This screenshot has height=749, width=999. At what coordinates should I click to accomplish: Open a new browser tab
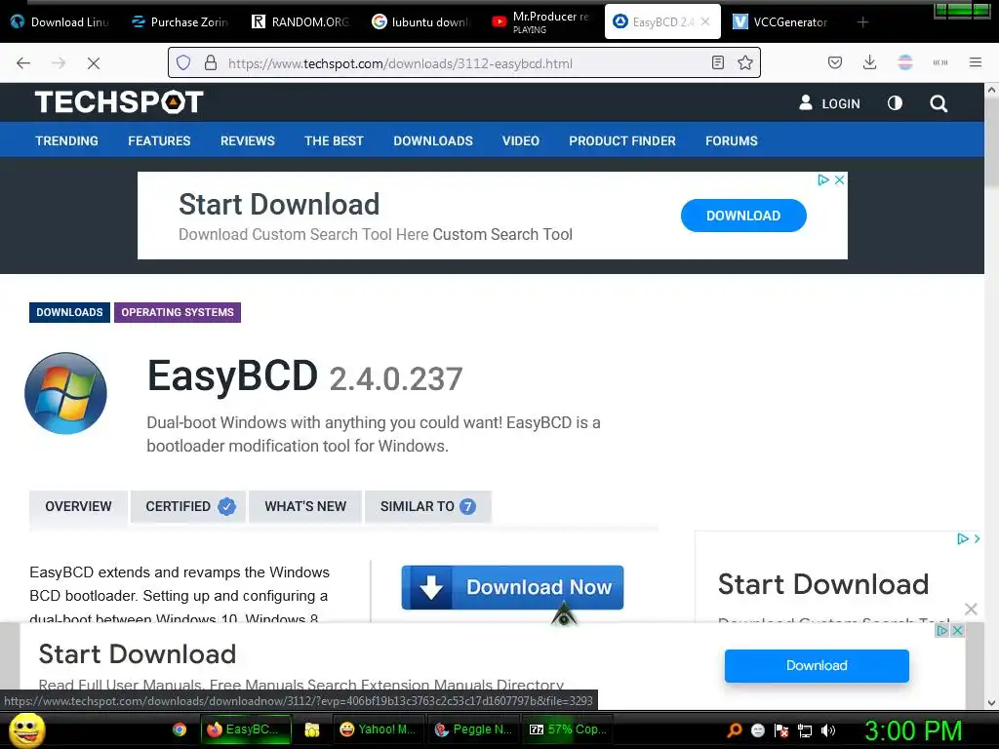tap(862, 22)
